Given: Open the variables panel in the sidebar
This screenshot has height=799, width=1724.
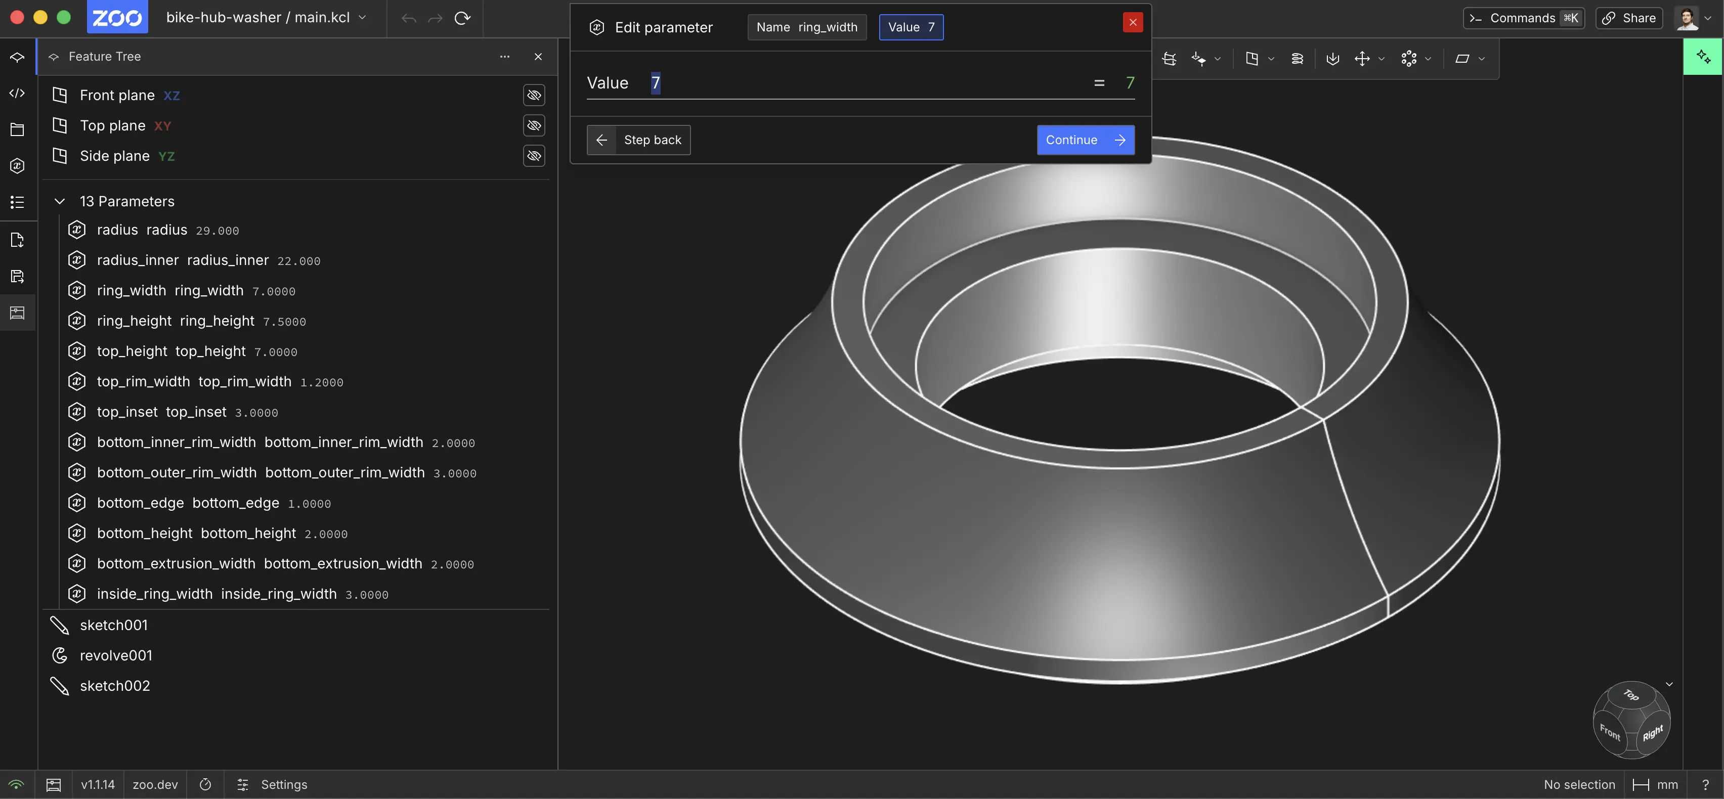Looking at the screenshot, I should pos(17,165).
